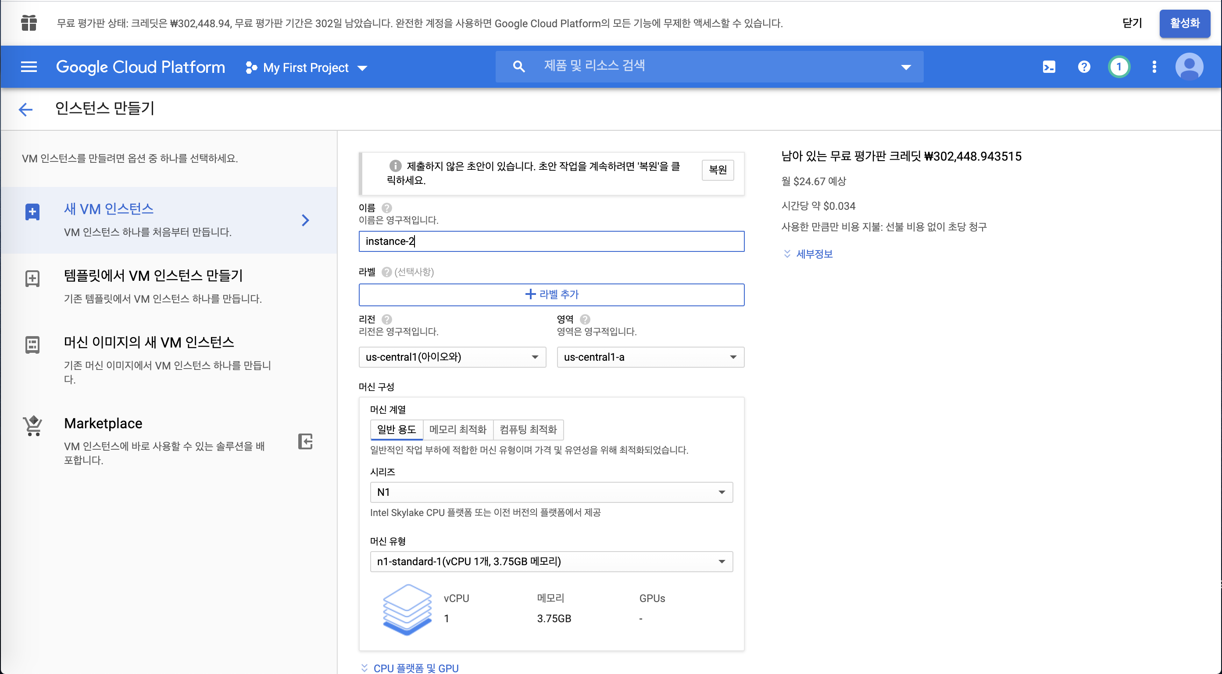Open notifications showing 1 alert

coord(1118,66)
